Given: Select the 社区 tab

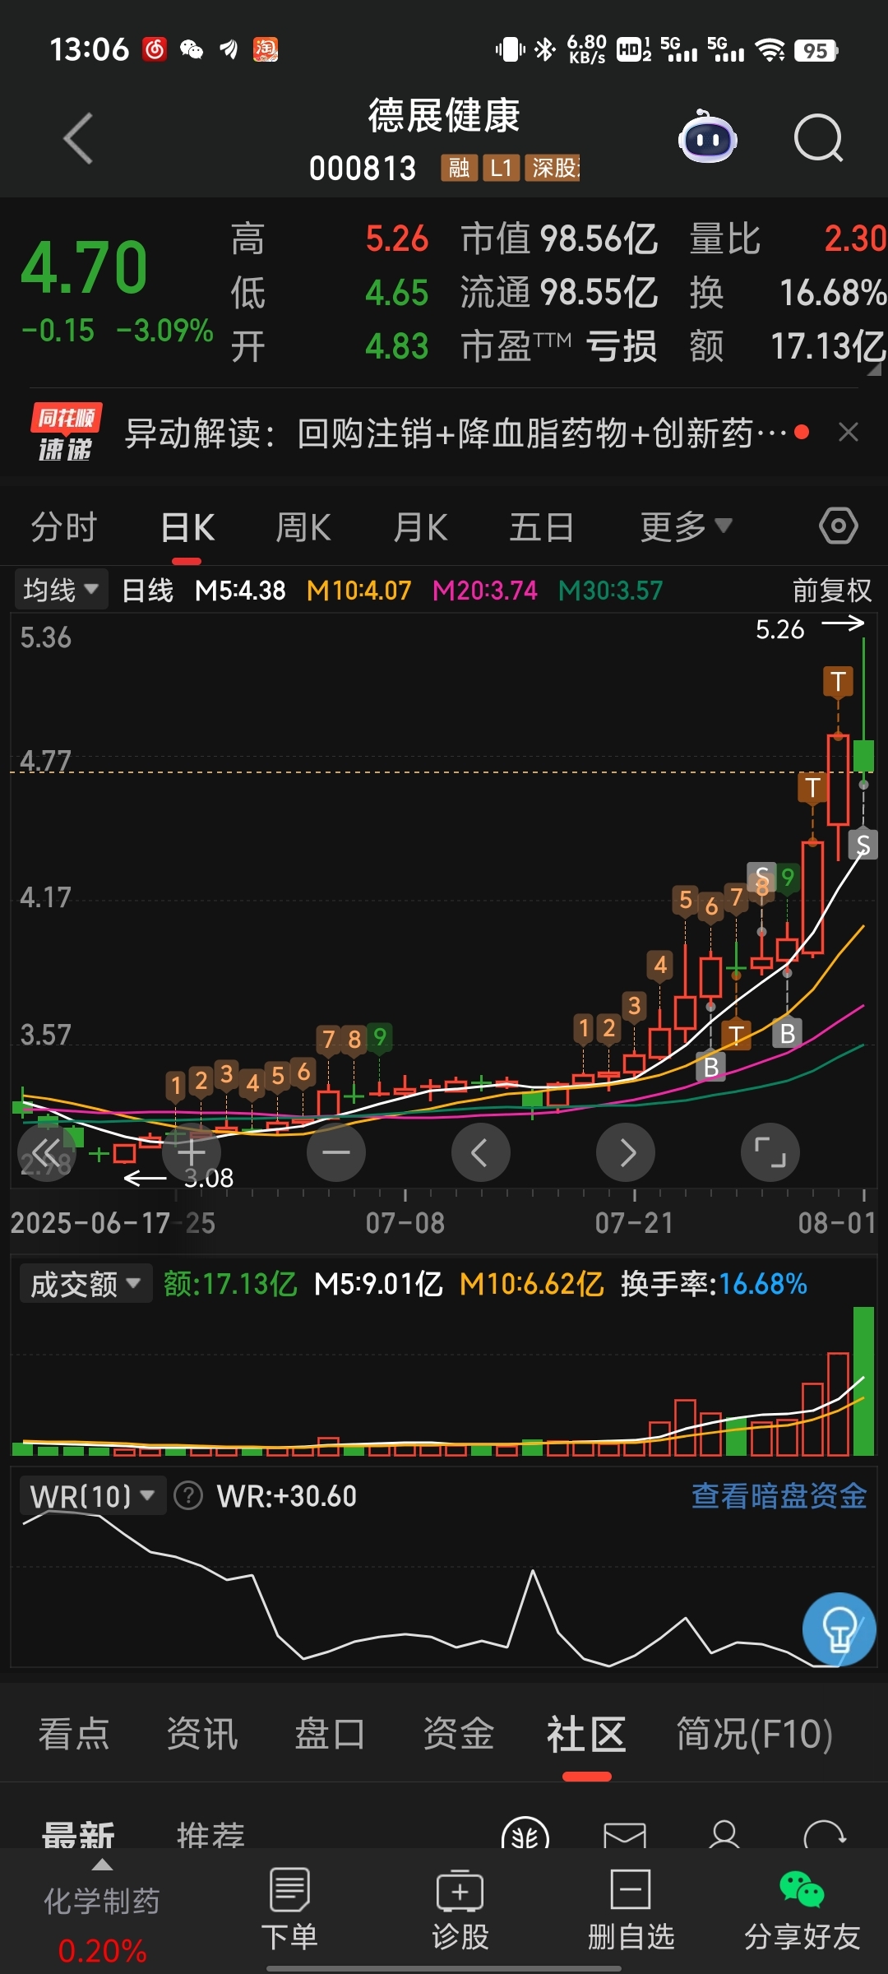Looking at the screenshot, I should [x=586, y=1735].
